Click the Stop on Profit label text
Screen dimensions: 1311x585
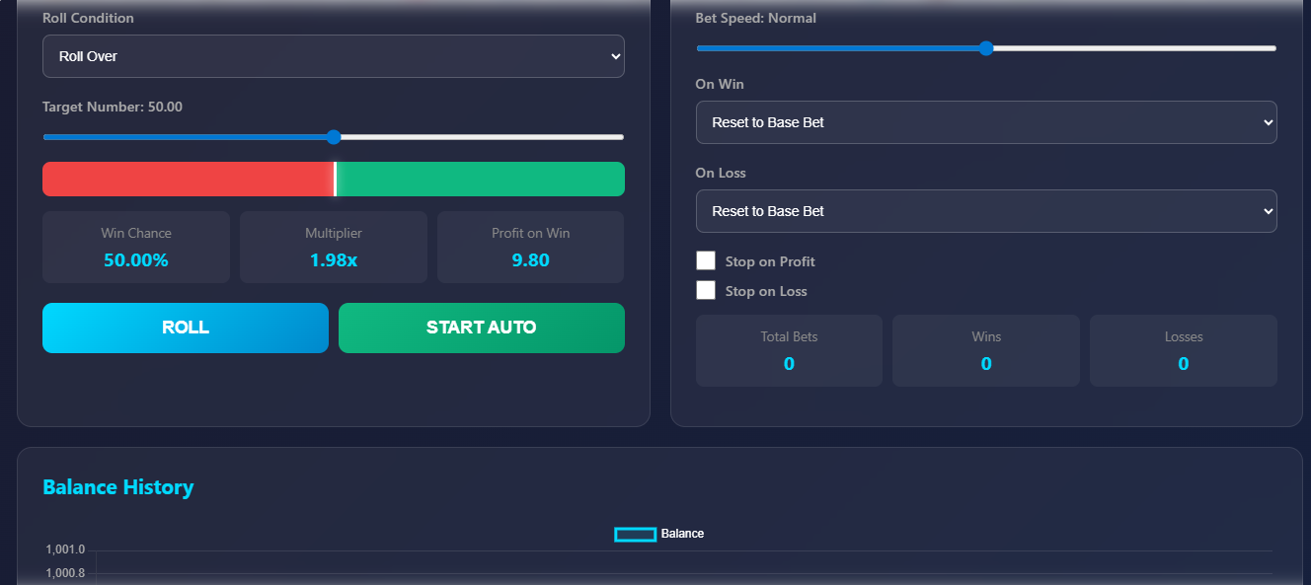pos(770,261)
